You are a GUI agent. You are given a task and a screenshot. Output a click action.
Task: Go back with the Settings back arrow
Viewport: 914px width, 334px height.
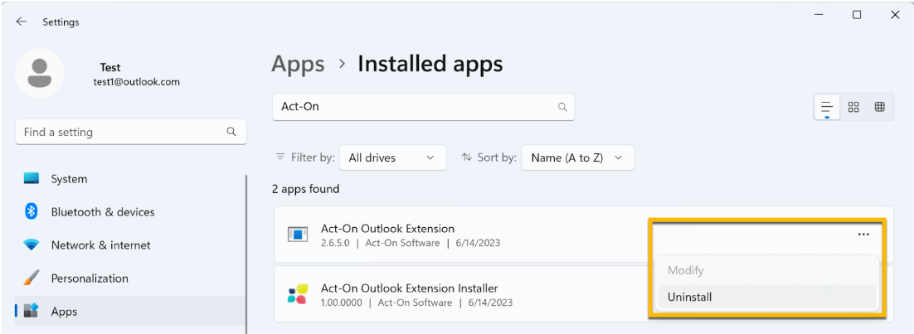pyautogui.click(x=21, y=22)
